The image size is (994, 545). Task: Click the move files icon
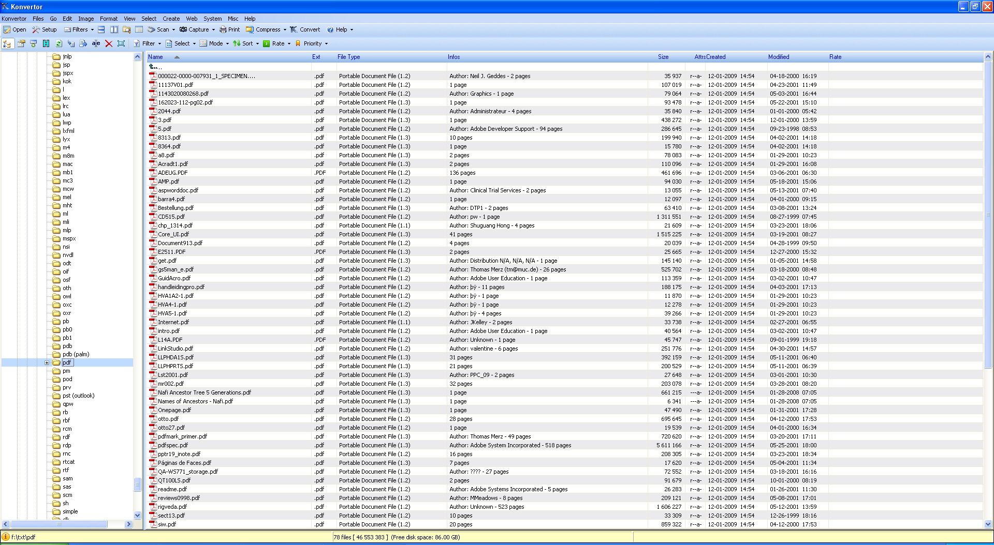pyautogui.click(x=83, y=43)
